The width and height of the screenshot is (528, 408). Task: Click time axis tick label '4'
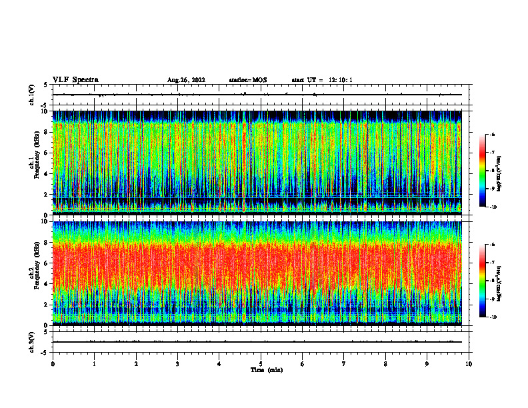point(219,364)
